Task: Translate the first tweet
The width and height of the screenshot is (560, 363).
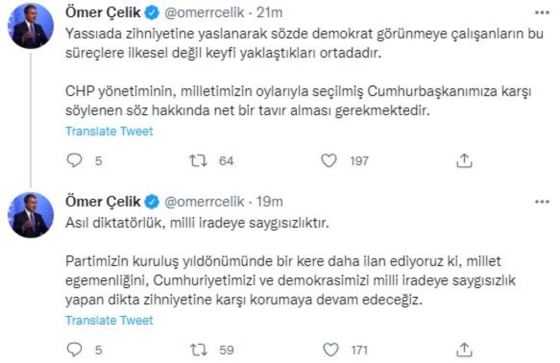Action: (109, 131)
